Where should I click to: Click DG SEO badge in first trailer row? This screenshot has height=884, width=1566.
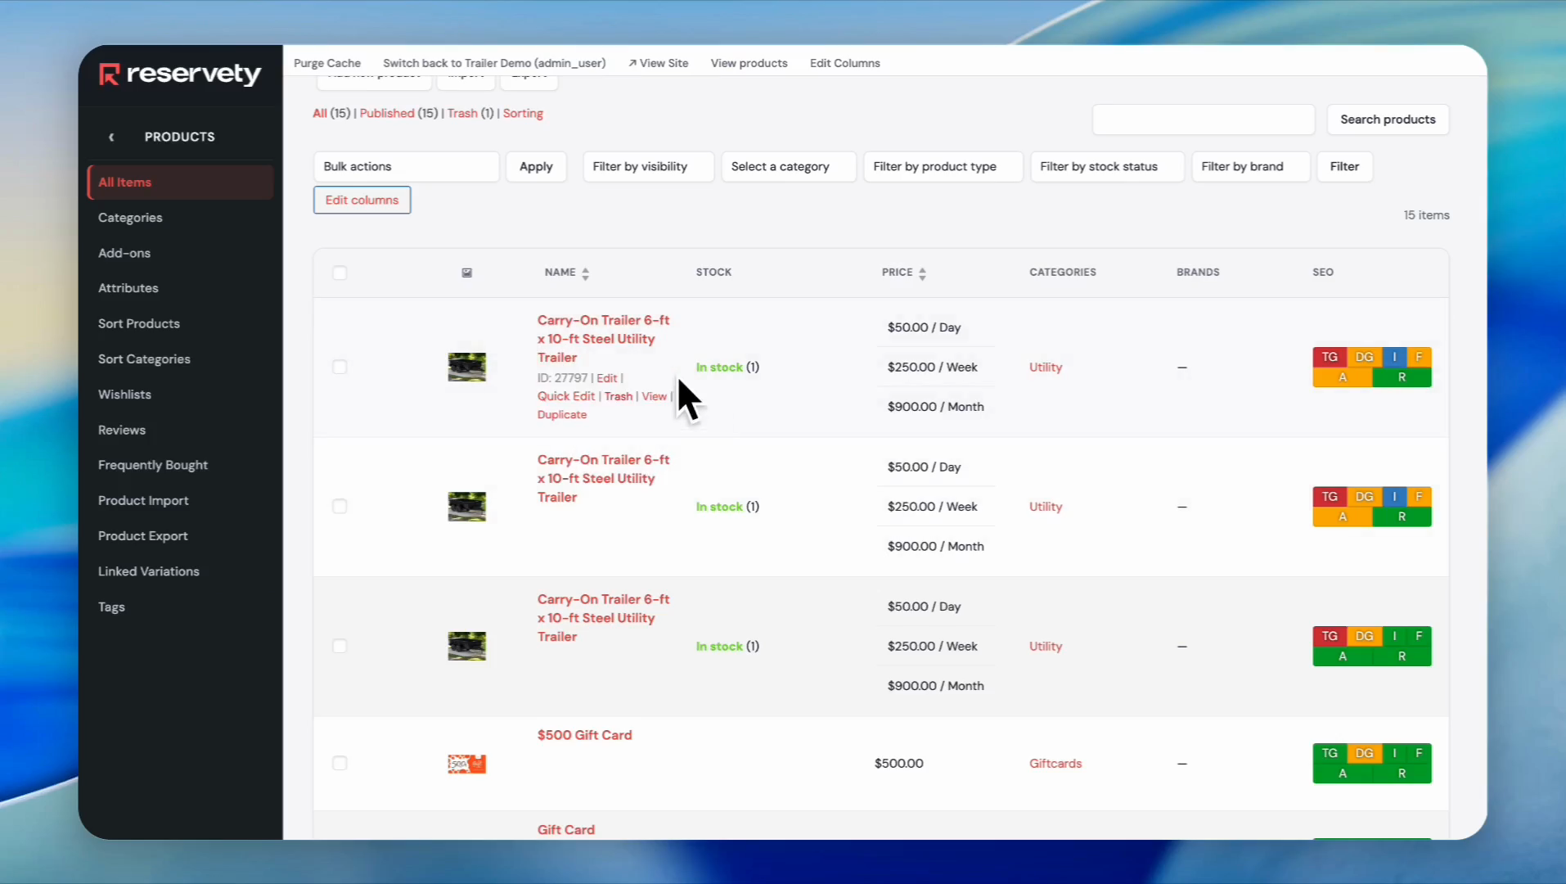click(x=1364, y=357)
